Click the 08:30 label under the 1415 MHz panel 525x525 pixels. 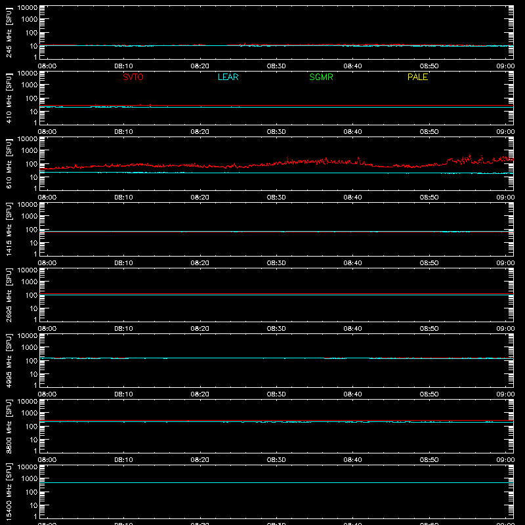pyautogui.click(x=276, y=263)
